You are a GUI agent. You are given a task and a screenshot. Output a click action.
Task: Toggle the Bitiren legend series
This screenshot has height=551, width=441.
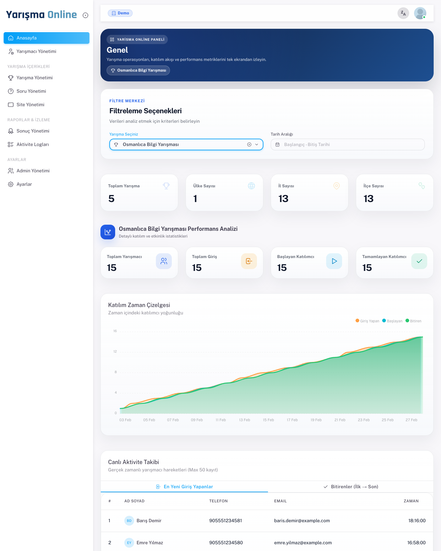pos(413,321)
